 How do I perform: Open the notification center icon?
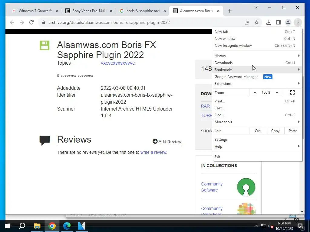300,226
